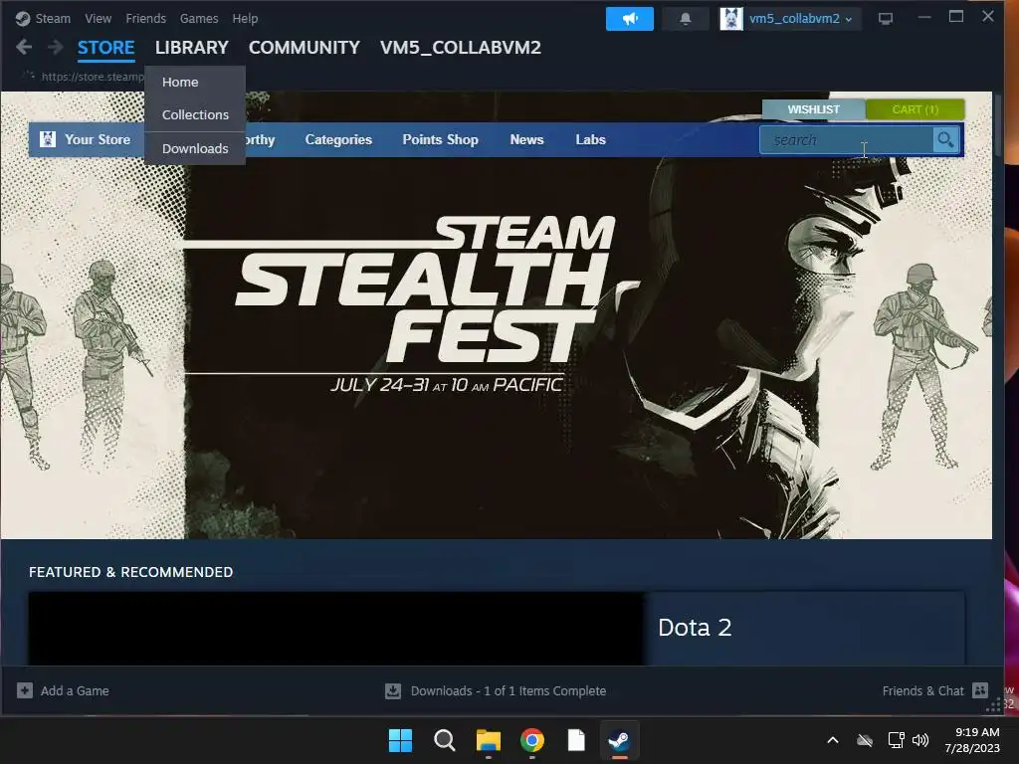
Task: Switch to the COMMUNITY tab
Action: click(x=305, y=48)
